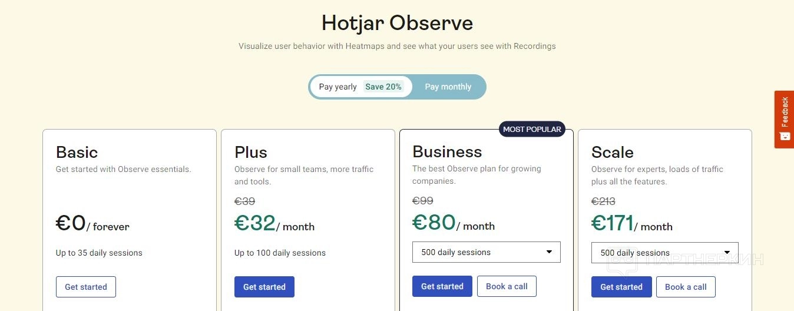Book a call for Scale plan

686,287
